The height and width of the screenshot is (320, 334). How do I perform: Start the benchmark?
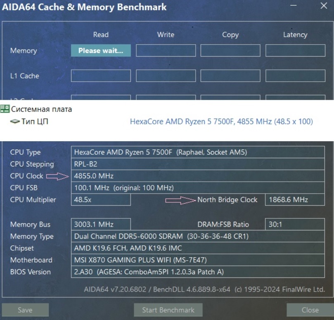[168, 310]
